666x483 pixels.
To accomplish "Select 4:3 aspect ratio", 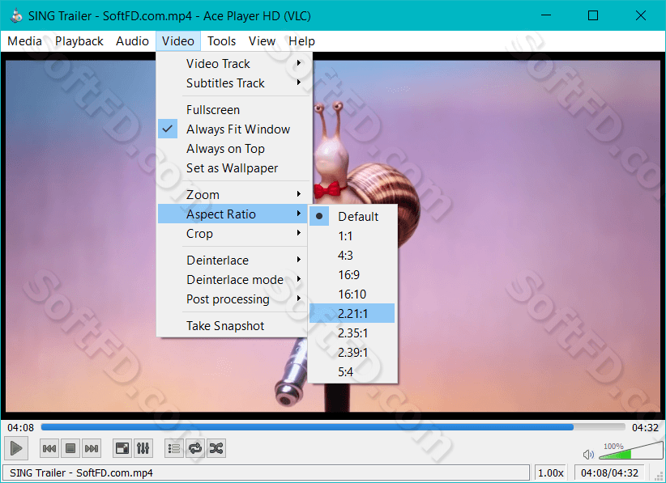I will tap(352, 256).
